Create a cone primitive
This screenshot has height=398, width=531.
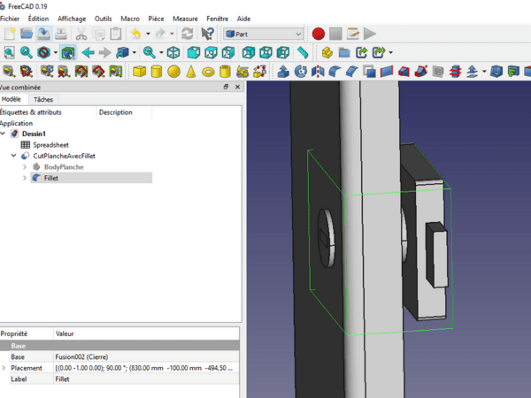click(x=190, y=72)
